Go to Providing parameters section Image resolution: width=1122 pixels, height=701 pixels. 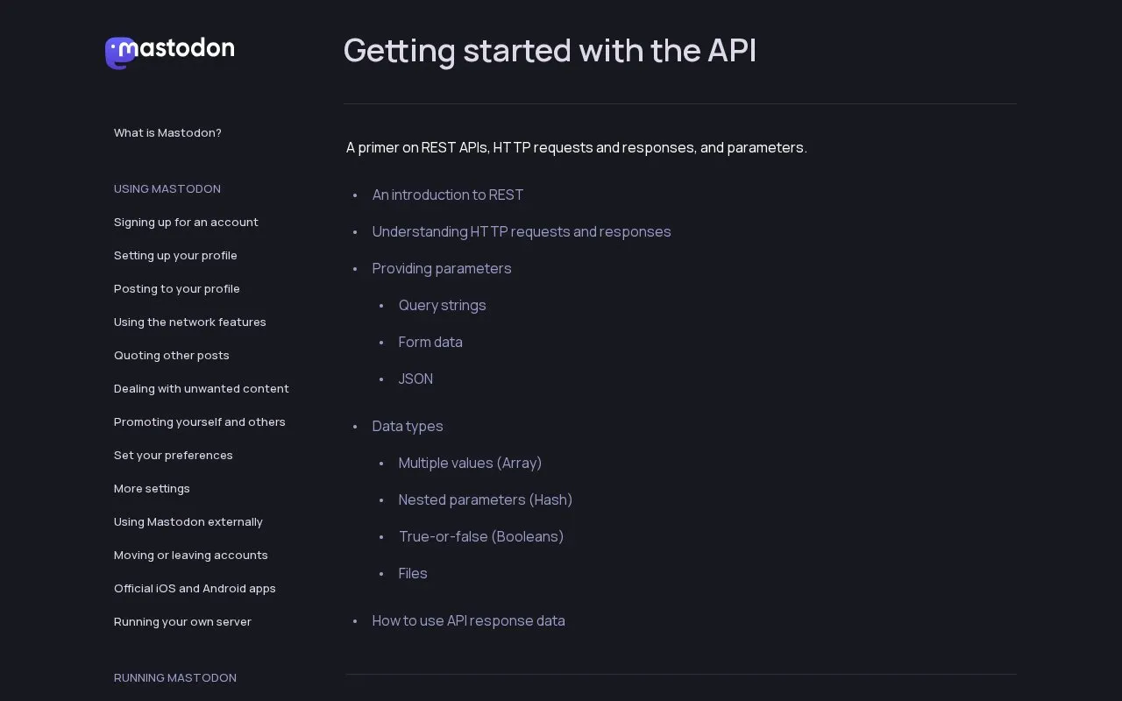pos(442,268)
